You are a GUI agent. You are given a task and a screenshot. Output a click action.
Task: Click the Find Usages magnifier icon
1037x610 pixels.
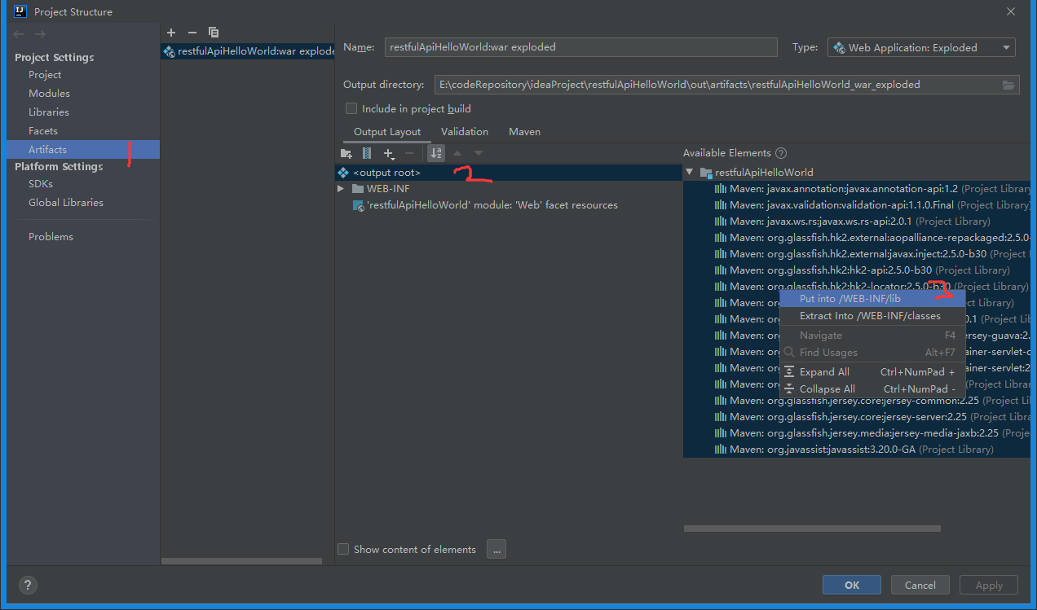(789, 353)
